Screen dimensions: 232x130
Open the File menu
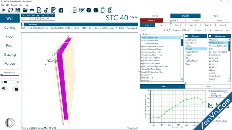2,5
